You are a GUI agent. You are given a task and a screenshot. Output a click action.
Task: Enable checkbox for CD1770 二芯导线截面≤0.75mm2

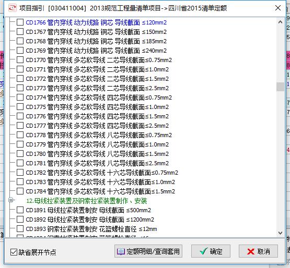[x=20, y=59]
